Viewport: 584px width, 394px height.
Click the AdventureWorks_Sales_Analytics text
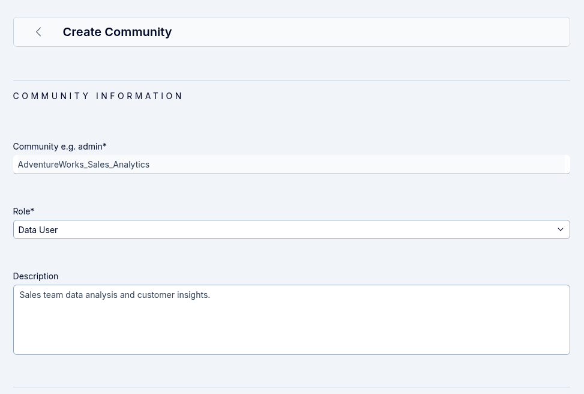83,165
